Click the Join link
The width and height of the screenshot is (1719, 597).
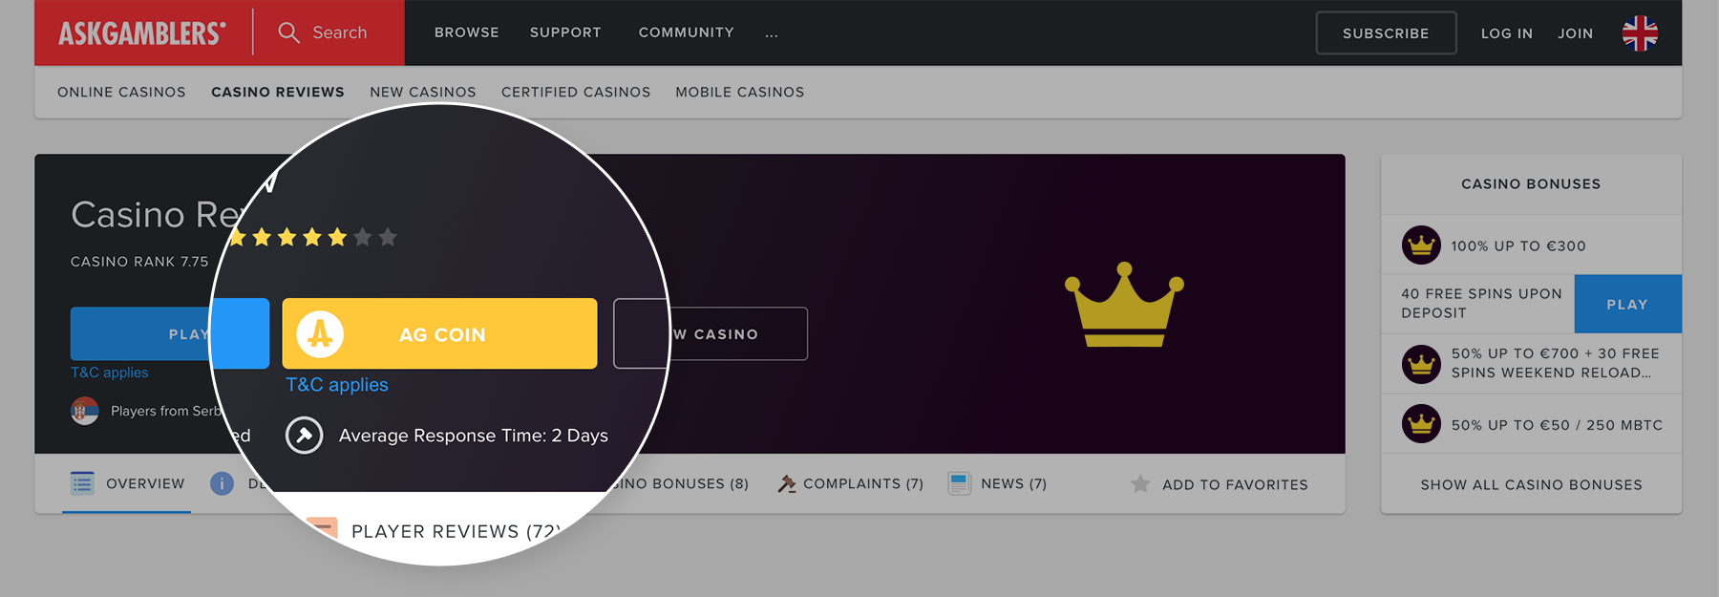pos(1576,33)
